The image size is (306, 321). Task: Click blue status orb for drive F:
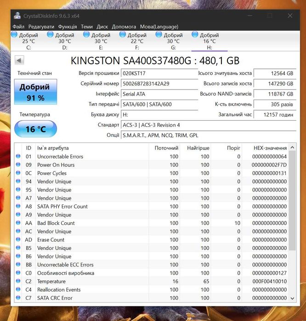tap(123, 34)
